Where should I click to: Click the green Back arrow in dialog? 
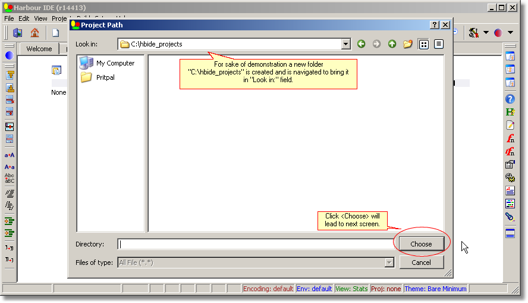point(361,44)
